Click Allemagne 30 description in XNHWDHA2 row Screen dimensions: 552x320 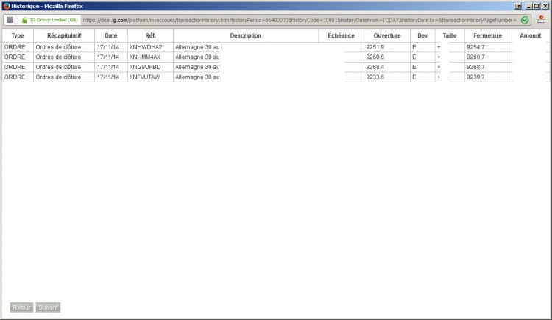pos(197,47)
